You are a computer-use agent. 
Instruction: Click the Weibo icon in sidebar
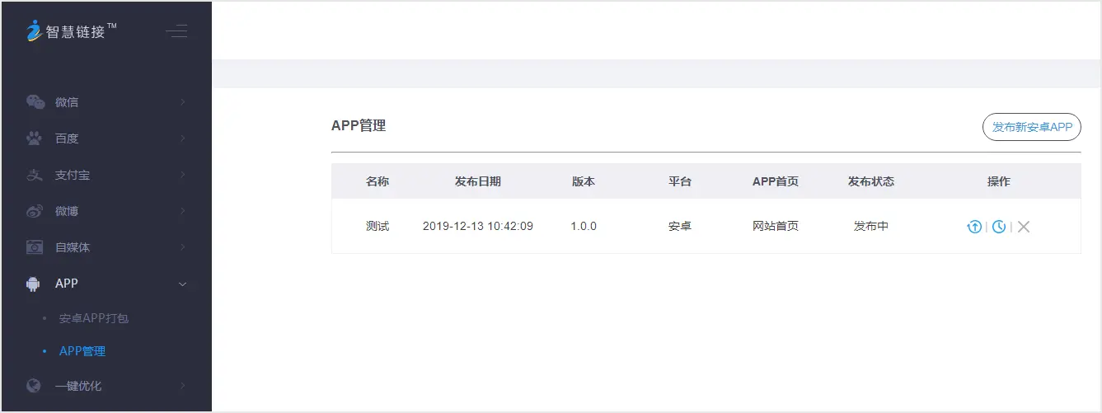[x=35, y=211]
